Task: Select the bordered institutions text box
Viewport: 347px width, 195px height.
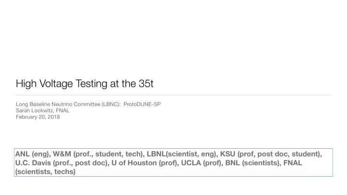Action: point(173,163)
